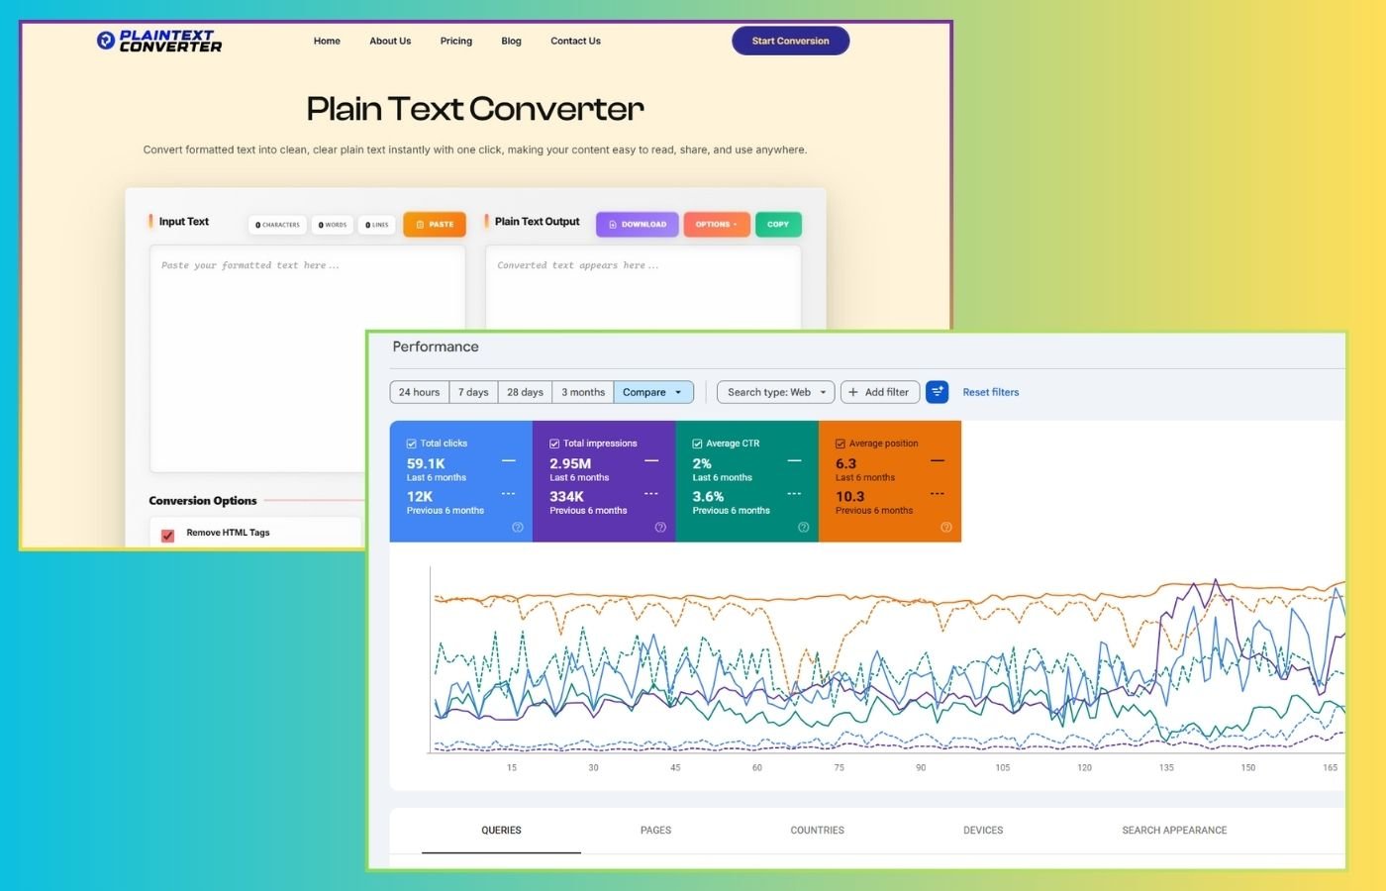Viewport: 1386px width, 891px height.
Task: Toggle the Total clicks checkbox
Action: pyautogui.click(x=412, y=444)
